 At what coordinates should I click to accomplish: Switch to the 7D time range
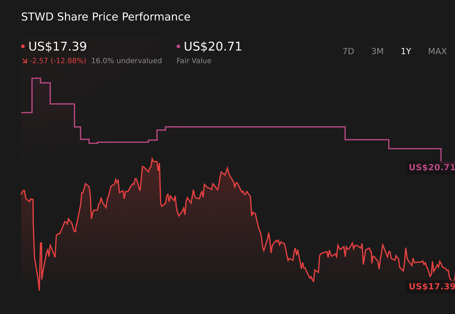pyautogui.click(x=348, y=51)
